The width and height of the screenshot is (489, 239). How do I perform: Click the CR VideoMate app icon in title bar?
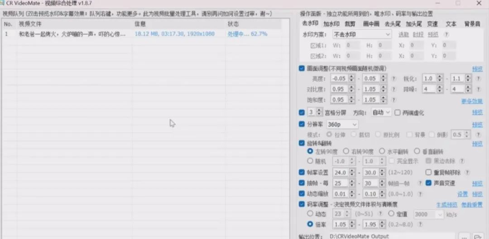pos(3,3)
